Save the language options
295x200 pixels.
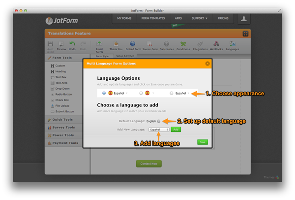click(203, 142)
